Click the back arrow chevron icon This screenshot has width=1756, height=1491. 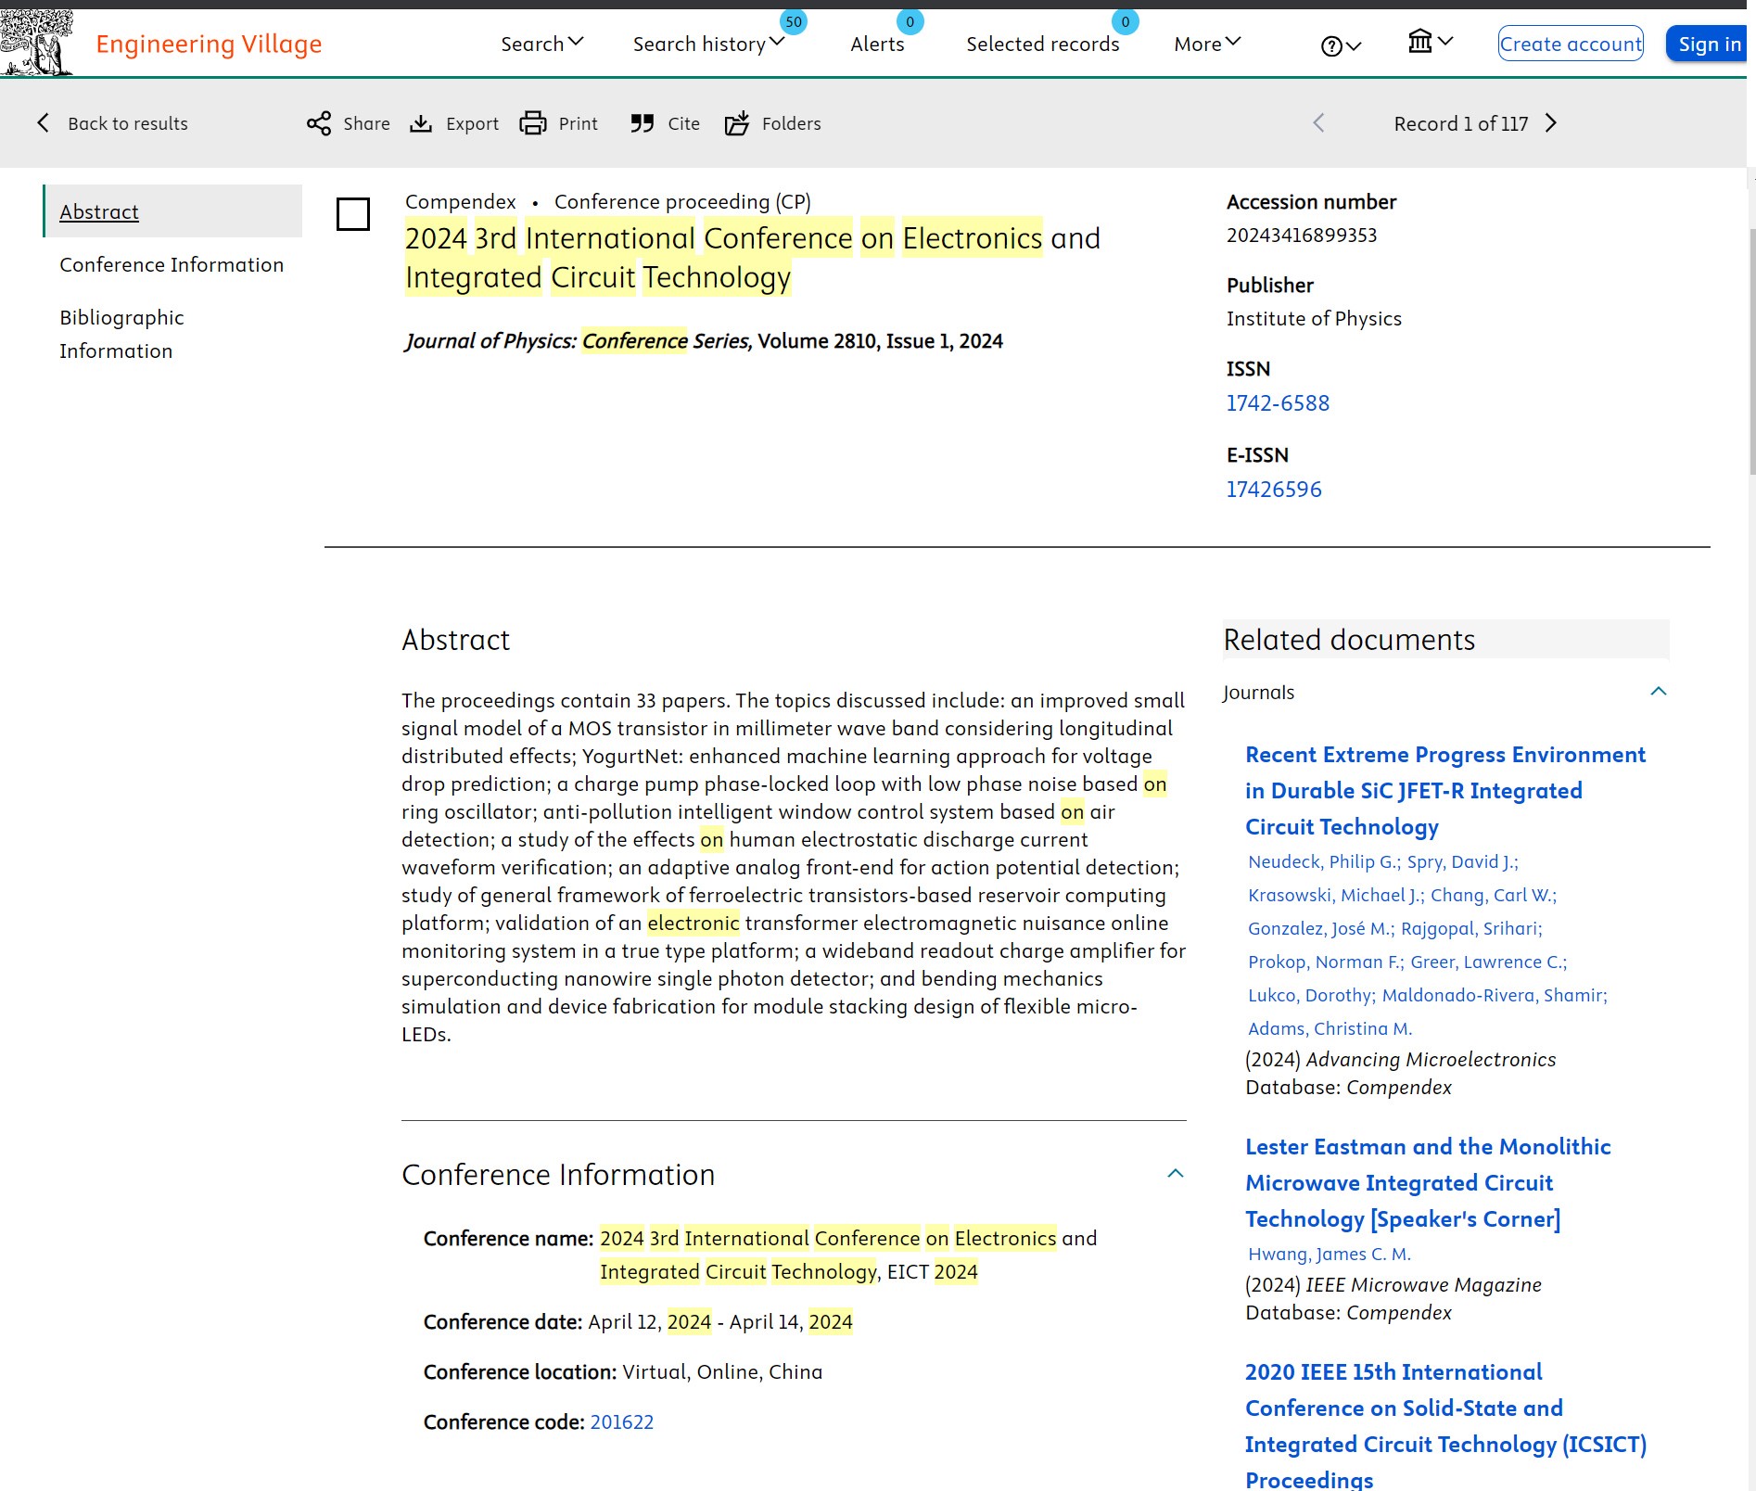(x=44, y=122)
